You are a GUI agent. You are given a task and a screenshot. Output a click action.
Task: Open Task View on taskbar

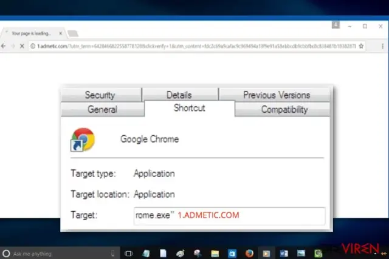(128, 254)
